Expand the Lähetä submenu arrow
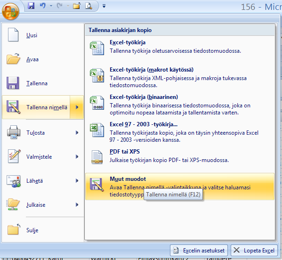This screenshot has width=282, height=260. coord(77,181)
